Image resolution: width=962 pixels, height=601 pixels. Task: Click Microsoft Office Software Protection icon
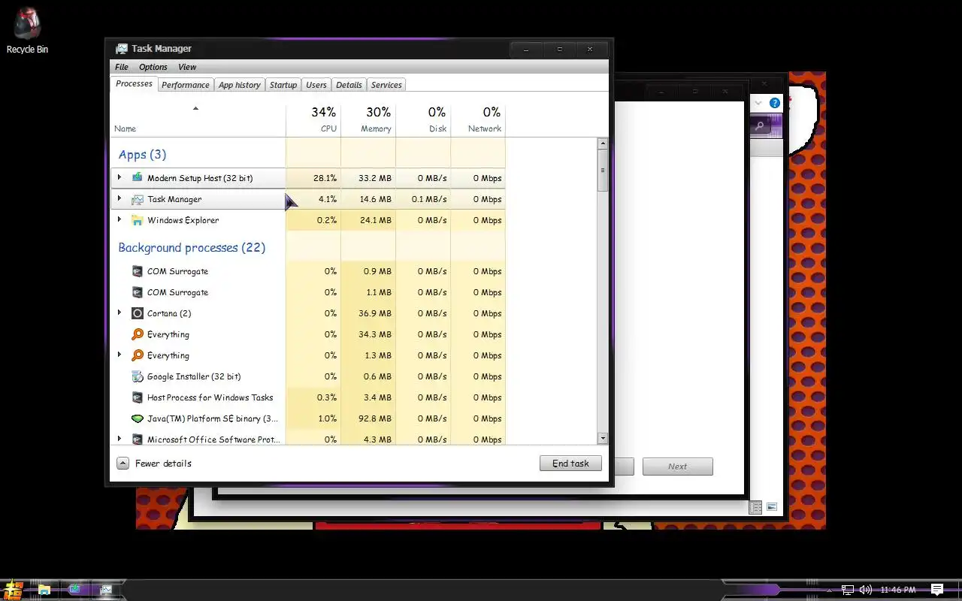(x=137, y=439)
